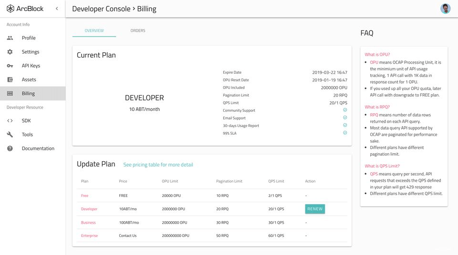Renew the Developer plan

pos(315,209)
